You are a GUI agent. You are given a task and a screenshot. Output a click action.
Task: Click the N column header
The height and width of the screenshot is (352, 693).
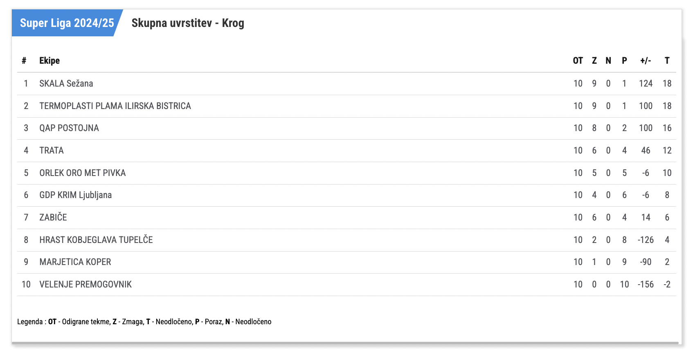coord(608,60)
